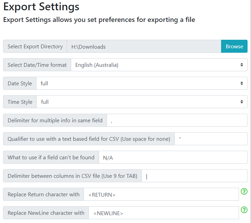Expand the Date Style dropdown

(142, 83)
